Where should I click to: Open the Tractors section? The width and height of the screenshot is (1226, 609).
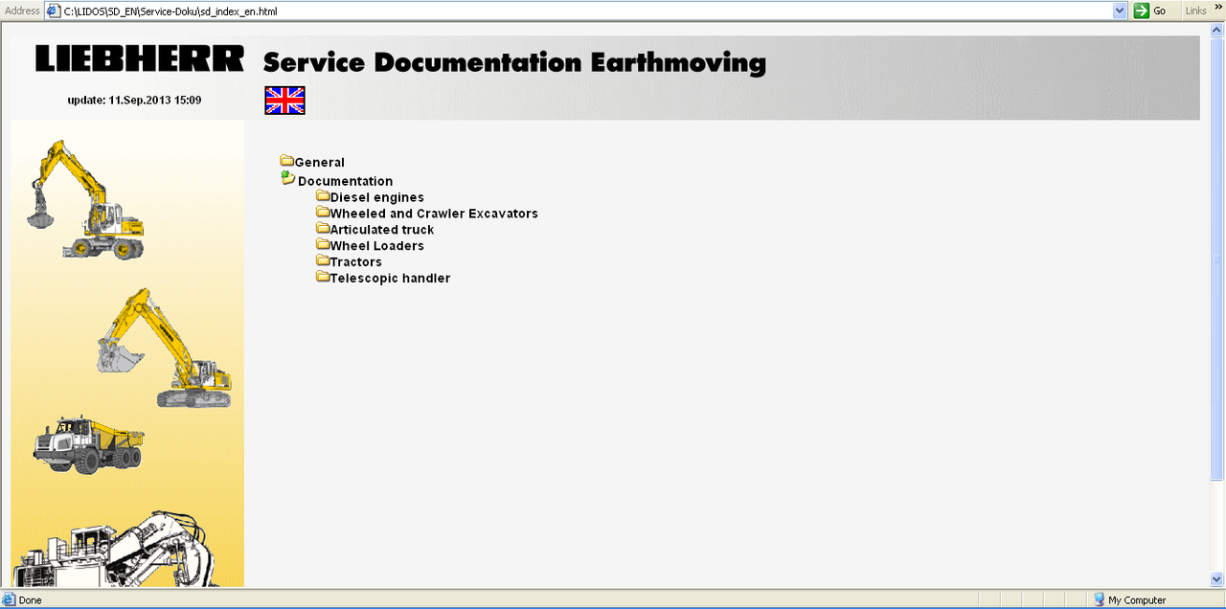(x=356, y=262)
